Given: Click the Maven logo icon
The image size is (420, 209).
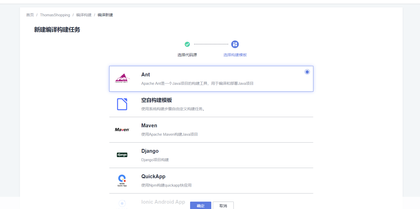Looking at the screenshot, I should click(122, 130).
